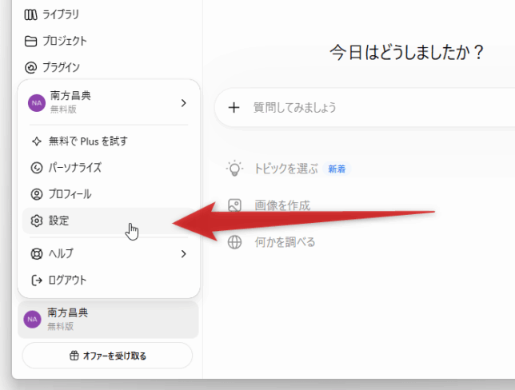
Task: Click the sparkle icon beside Plus trial
Action: tap(37, 141)
